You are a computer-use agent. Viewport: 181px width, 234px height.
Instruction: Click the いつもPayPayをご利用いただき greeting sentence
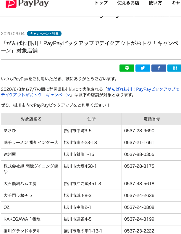[59, 79]
